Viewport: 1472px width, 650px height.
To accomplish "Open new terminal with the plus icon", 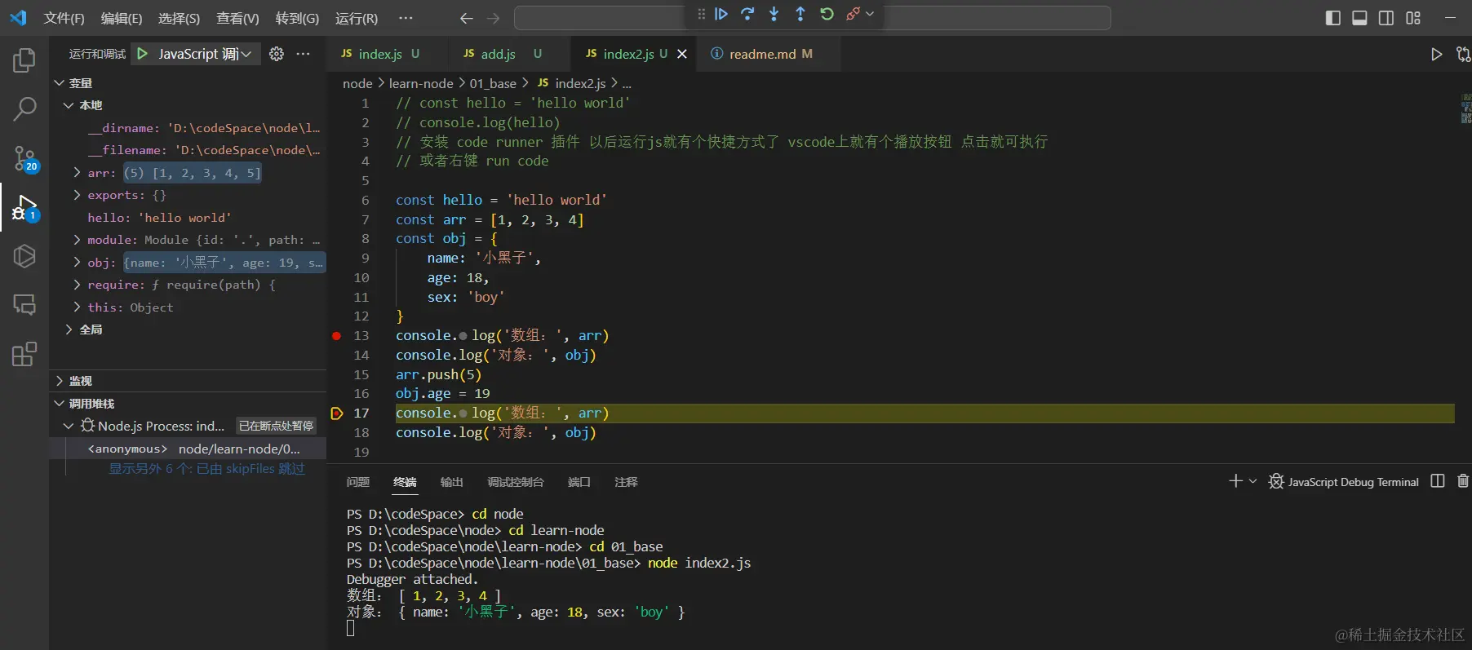I will (x=1235, y=481).
